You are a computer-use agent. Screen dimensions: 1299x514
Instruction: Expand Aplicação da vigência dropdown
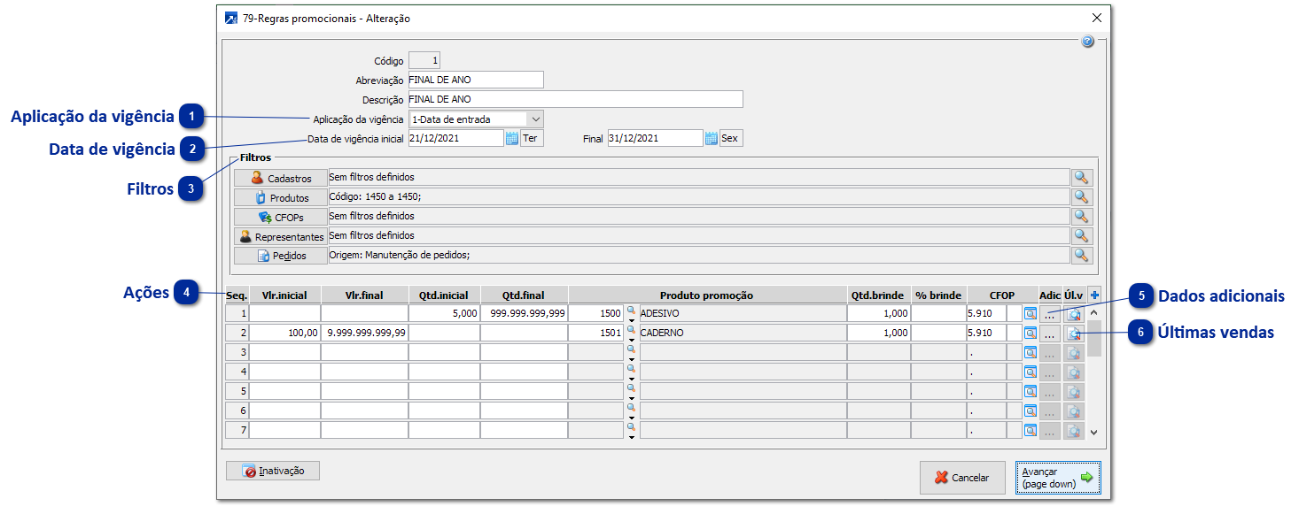534,119
